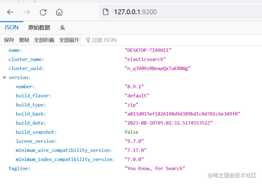This screenshot has height=184, width=262.
Task: Switch to the JSON tab
Action: (x=11, y=27)
